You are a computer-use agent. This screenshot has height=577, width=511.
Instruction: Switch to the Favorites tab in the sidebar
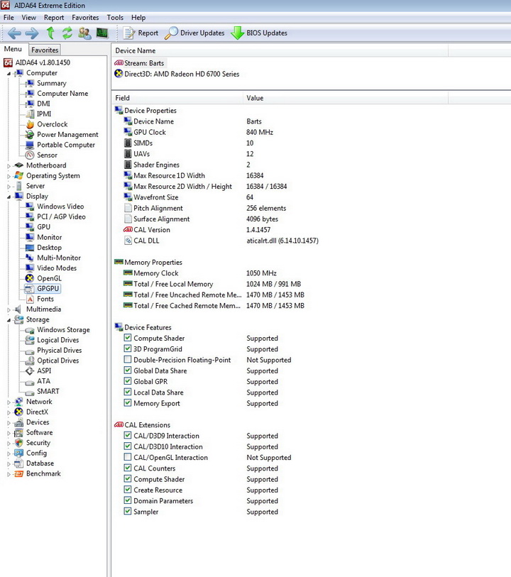click(45, 50)
